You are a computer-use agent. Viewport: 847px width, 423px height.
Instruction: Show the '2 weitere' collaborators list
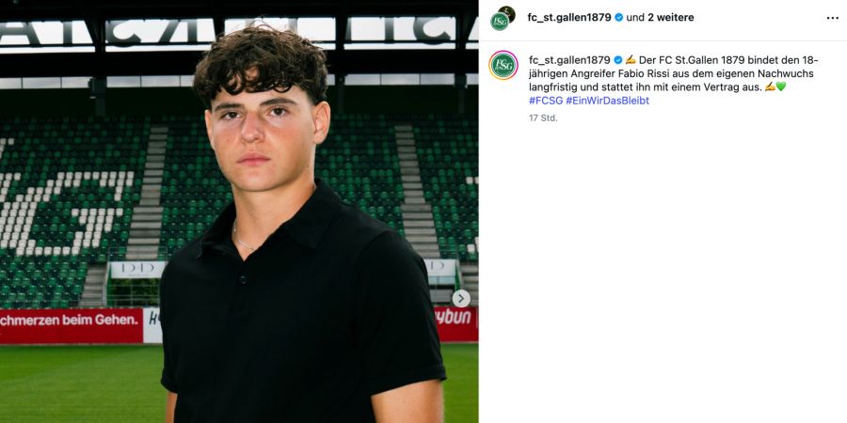(x=671, y=17)
